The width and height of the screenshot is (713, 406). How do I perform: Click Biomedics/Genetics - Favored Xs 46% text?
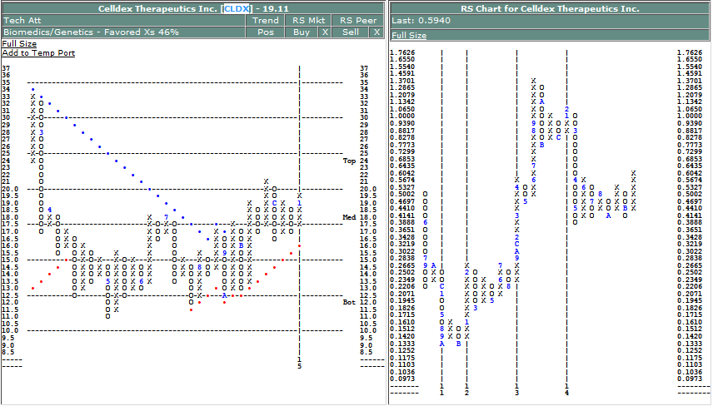pos(91,32)
